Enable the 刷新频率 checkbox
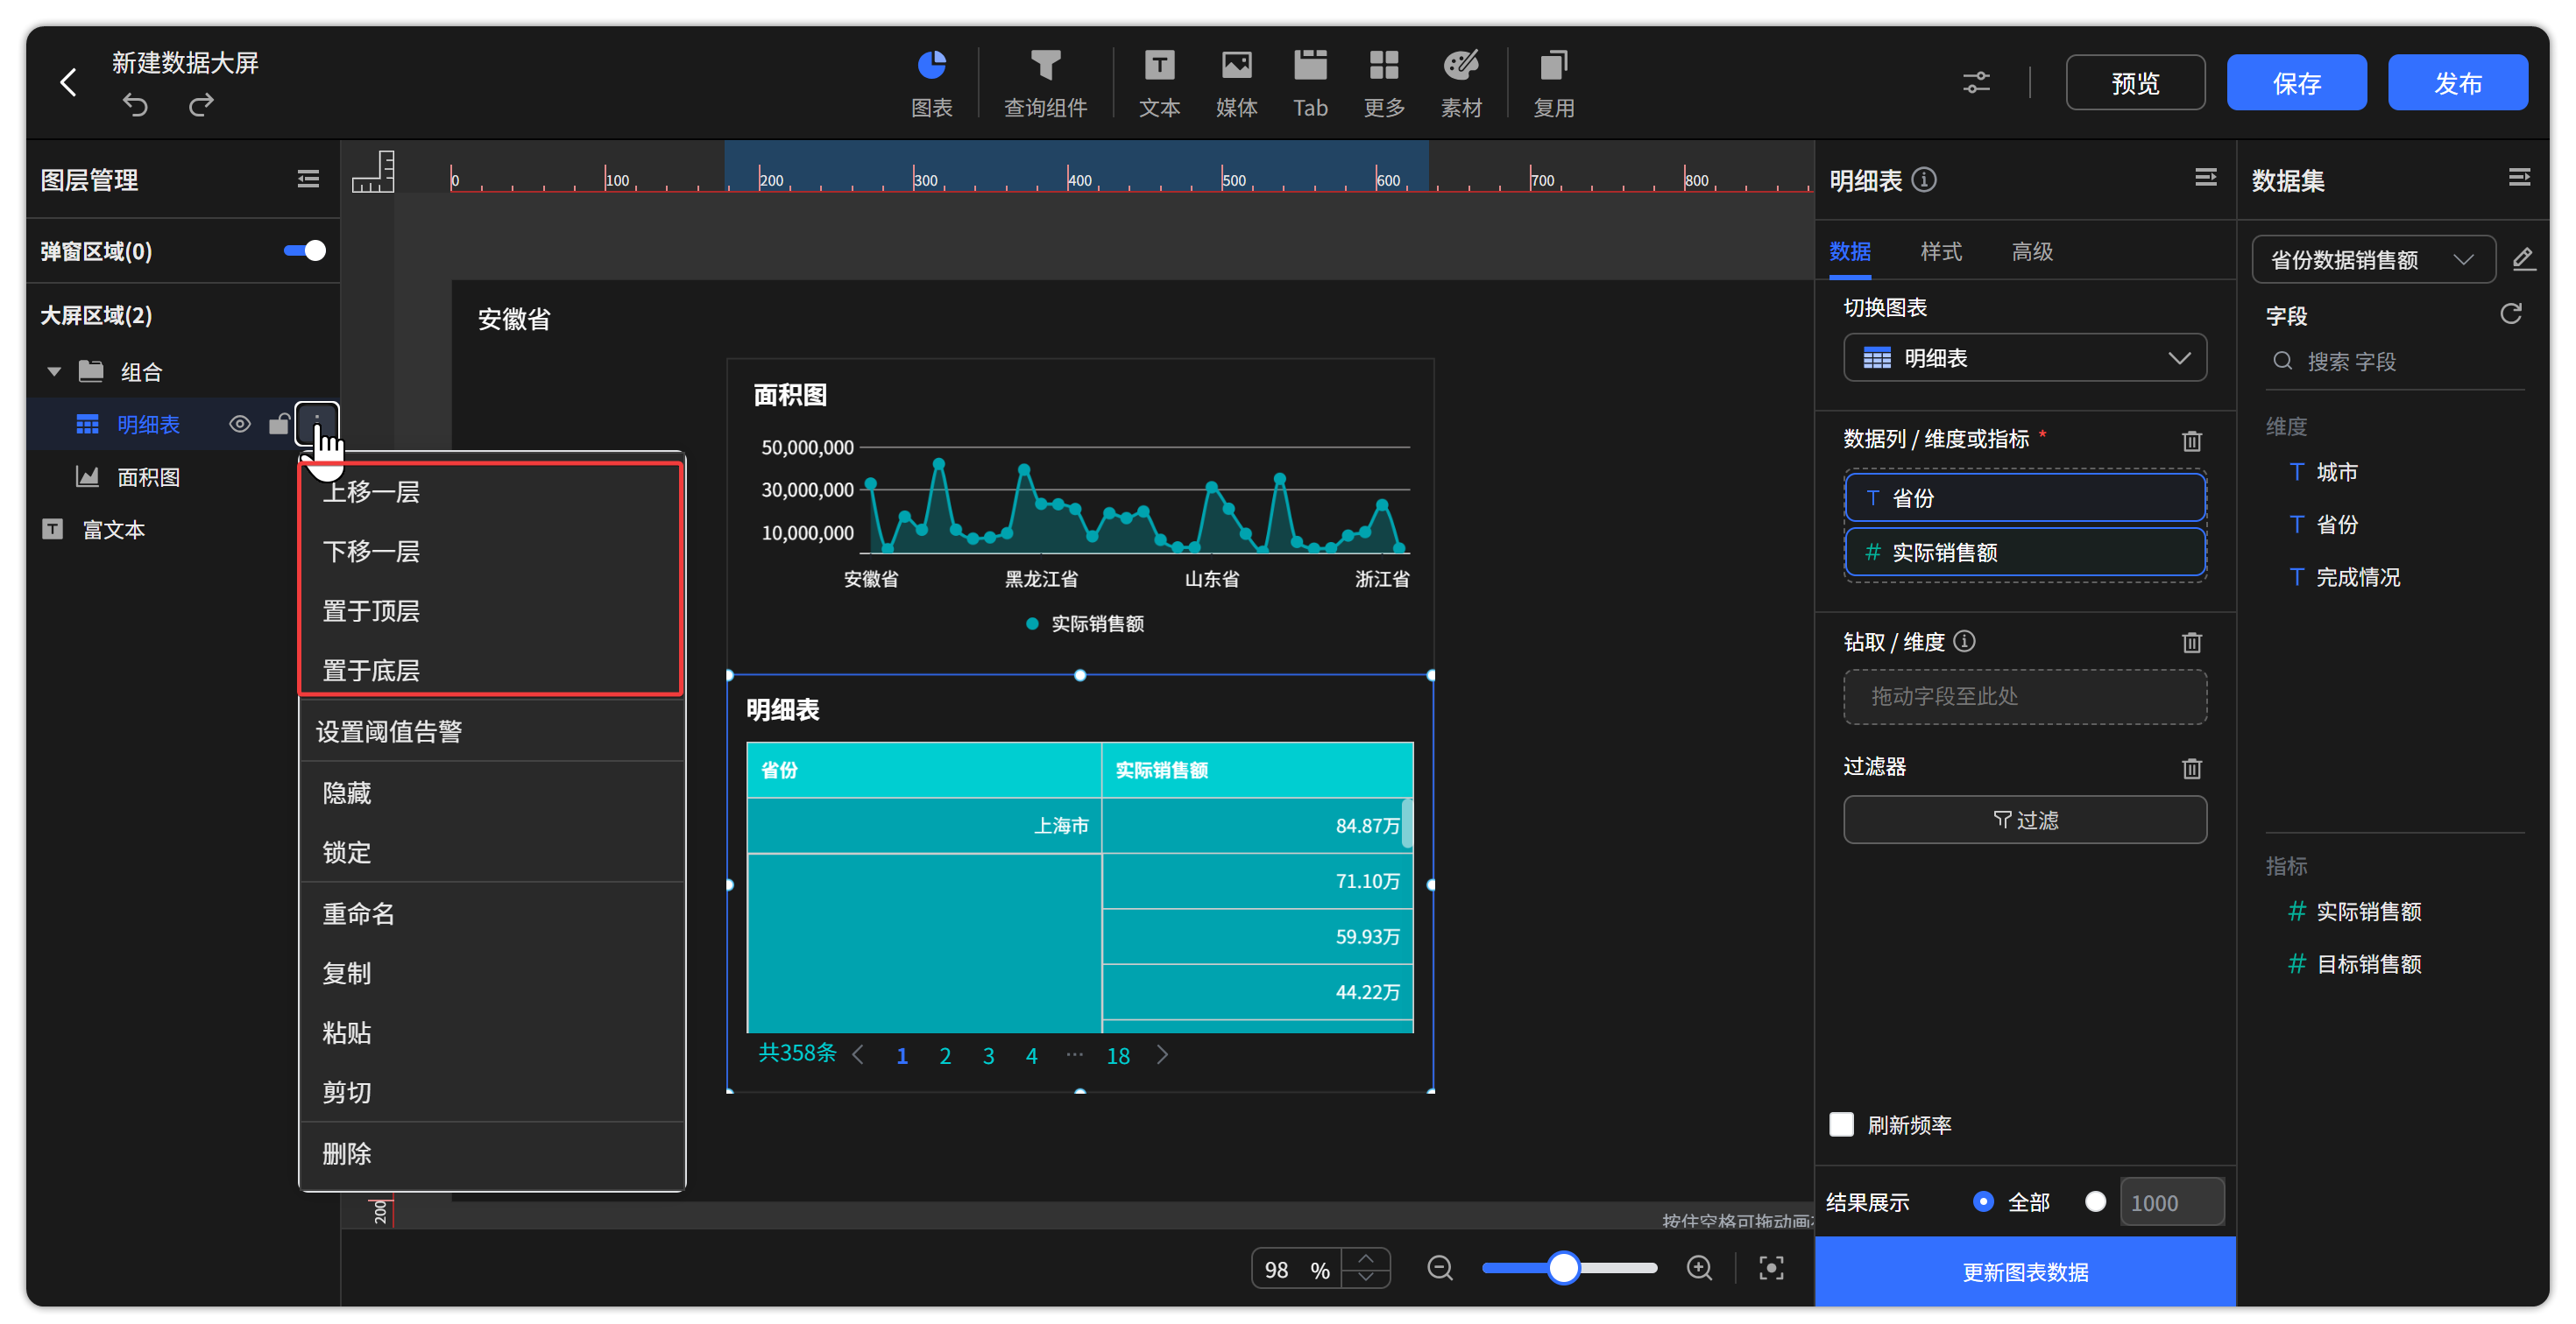The image size is (2576, 1324). click(x=1841, y=1124)
